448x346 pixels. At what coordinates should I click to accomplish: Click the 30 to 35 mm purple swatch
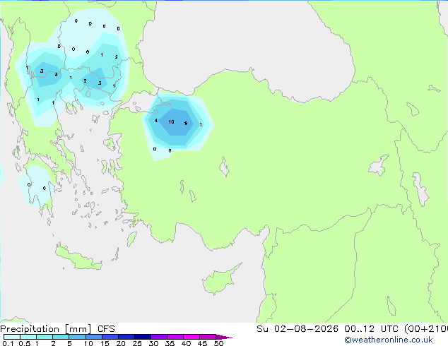[158, 337]
